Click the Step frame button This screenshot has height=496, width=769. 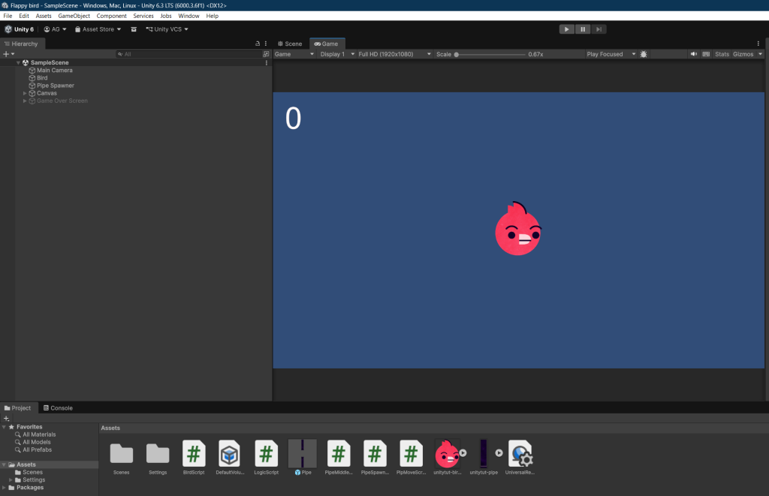[599, 29]
